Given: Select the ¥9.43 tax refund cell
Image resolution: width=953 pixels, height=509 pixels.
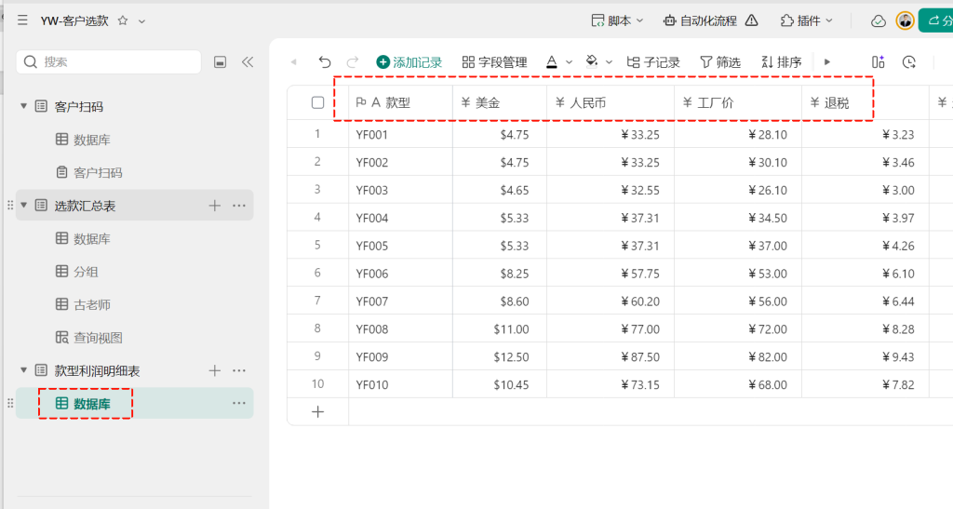Looking at the screenshot, I should click(x=866, y=356).
